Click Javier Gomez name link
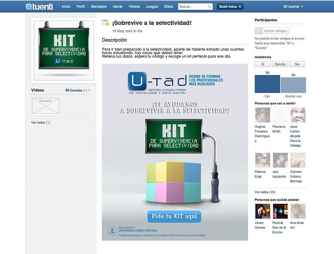The image size is (334, 254). [x=260, y=225]
